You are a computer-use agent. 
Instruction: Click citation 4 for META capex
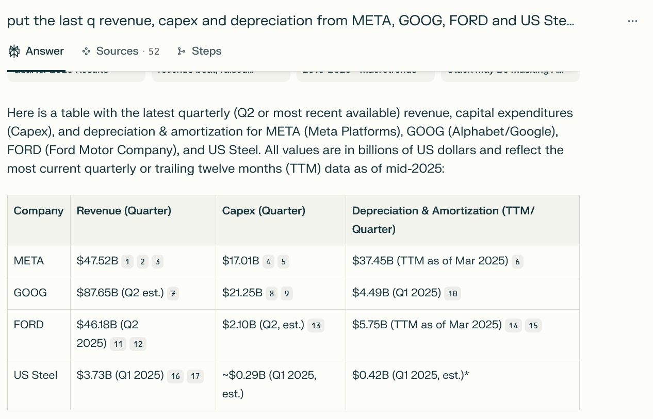268,262
